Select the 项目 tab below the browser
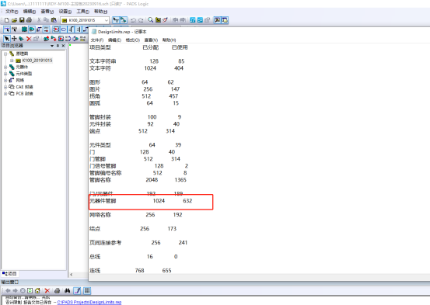The height and width of the screenshot is (305, 430). [10, 273]
